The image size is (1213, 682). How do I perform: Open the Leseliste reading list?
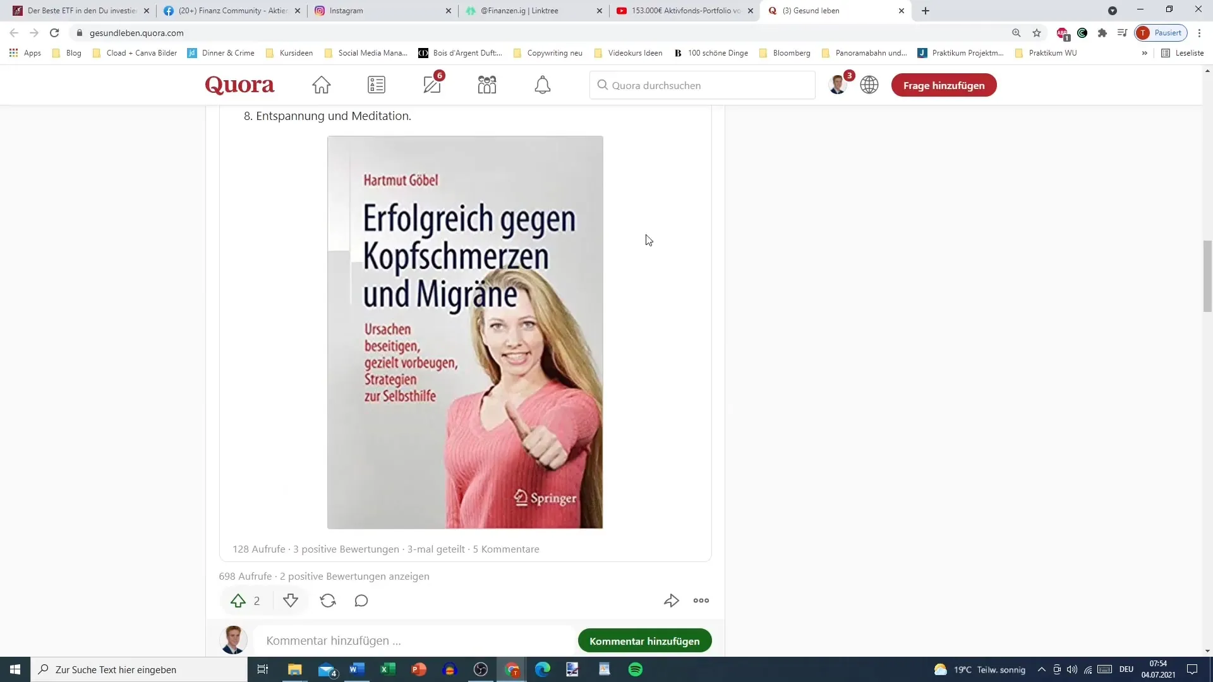[1183, 53]
